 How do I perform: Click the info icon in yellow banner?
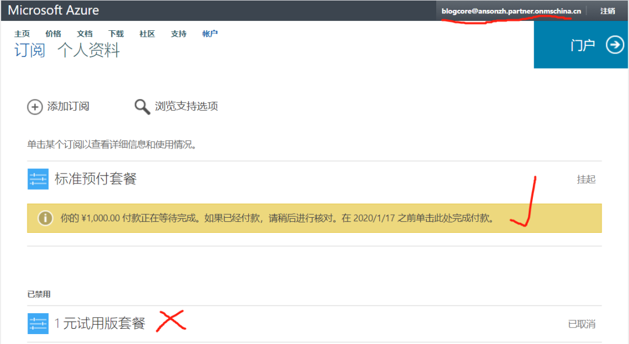45,218
